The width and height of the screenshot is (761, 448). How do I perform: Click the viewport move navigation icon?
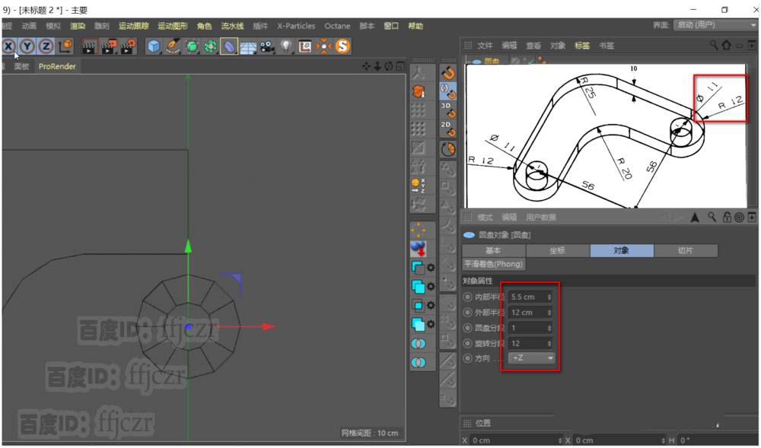[x=367, y=66]
